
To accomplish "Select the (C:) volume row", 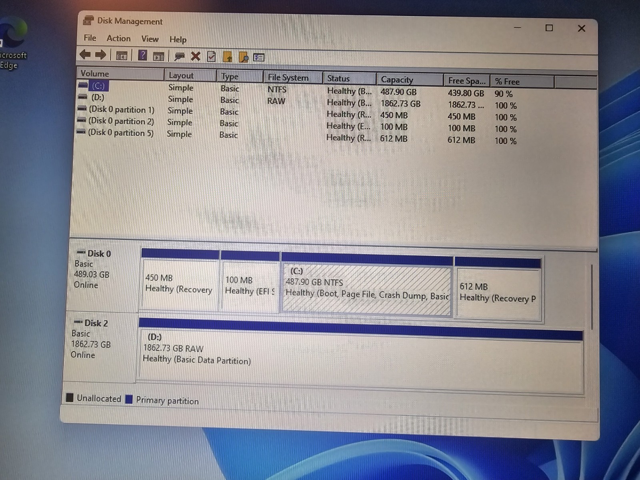I will (x=296, y=89).
